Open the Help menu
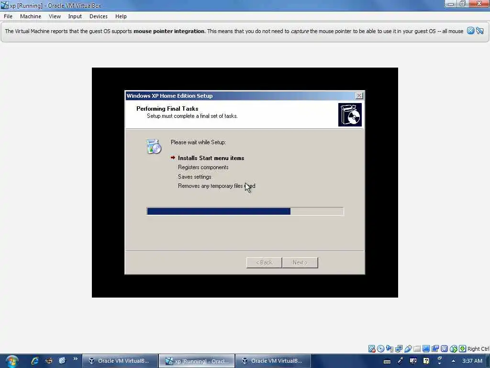 (121, 16)
